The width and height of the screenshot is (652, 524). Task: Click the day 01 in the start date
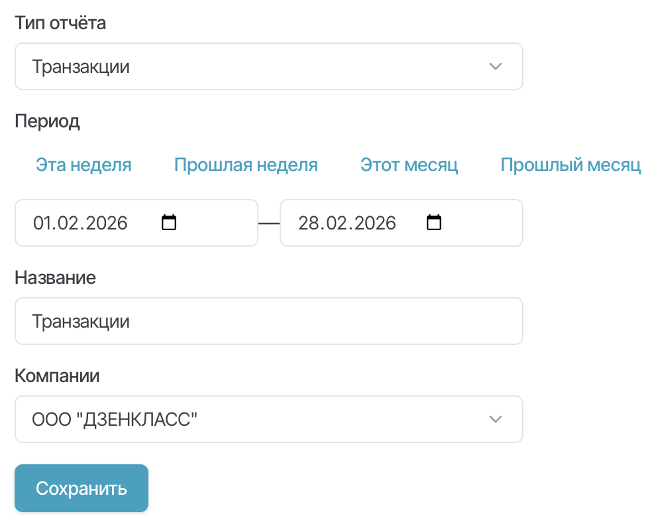click(x=42, y=223)
